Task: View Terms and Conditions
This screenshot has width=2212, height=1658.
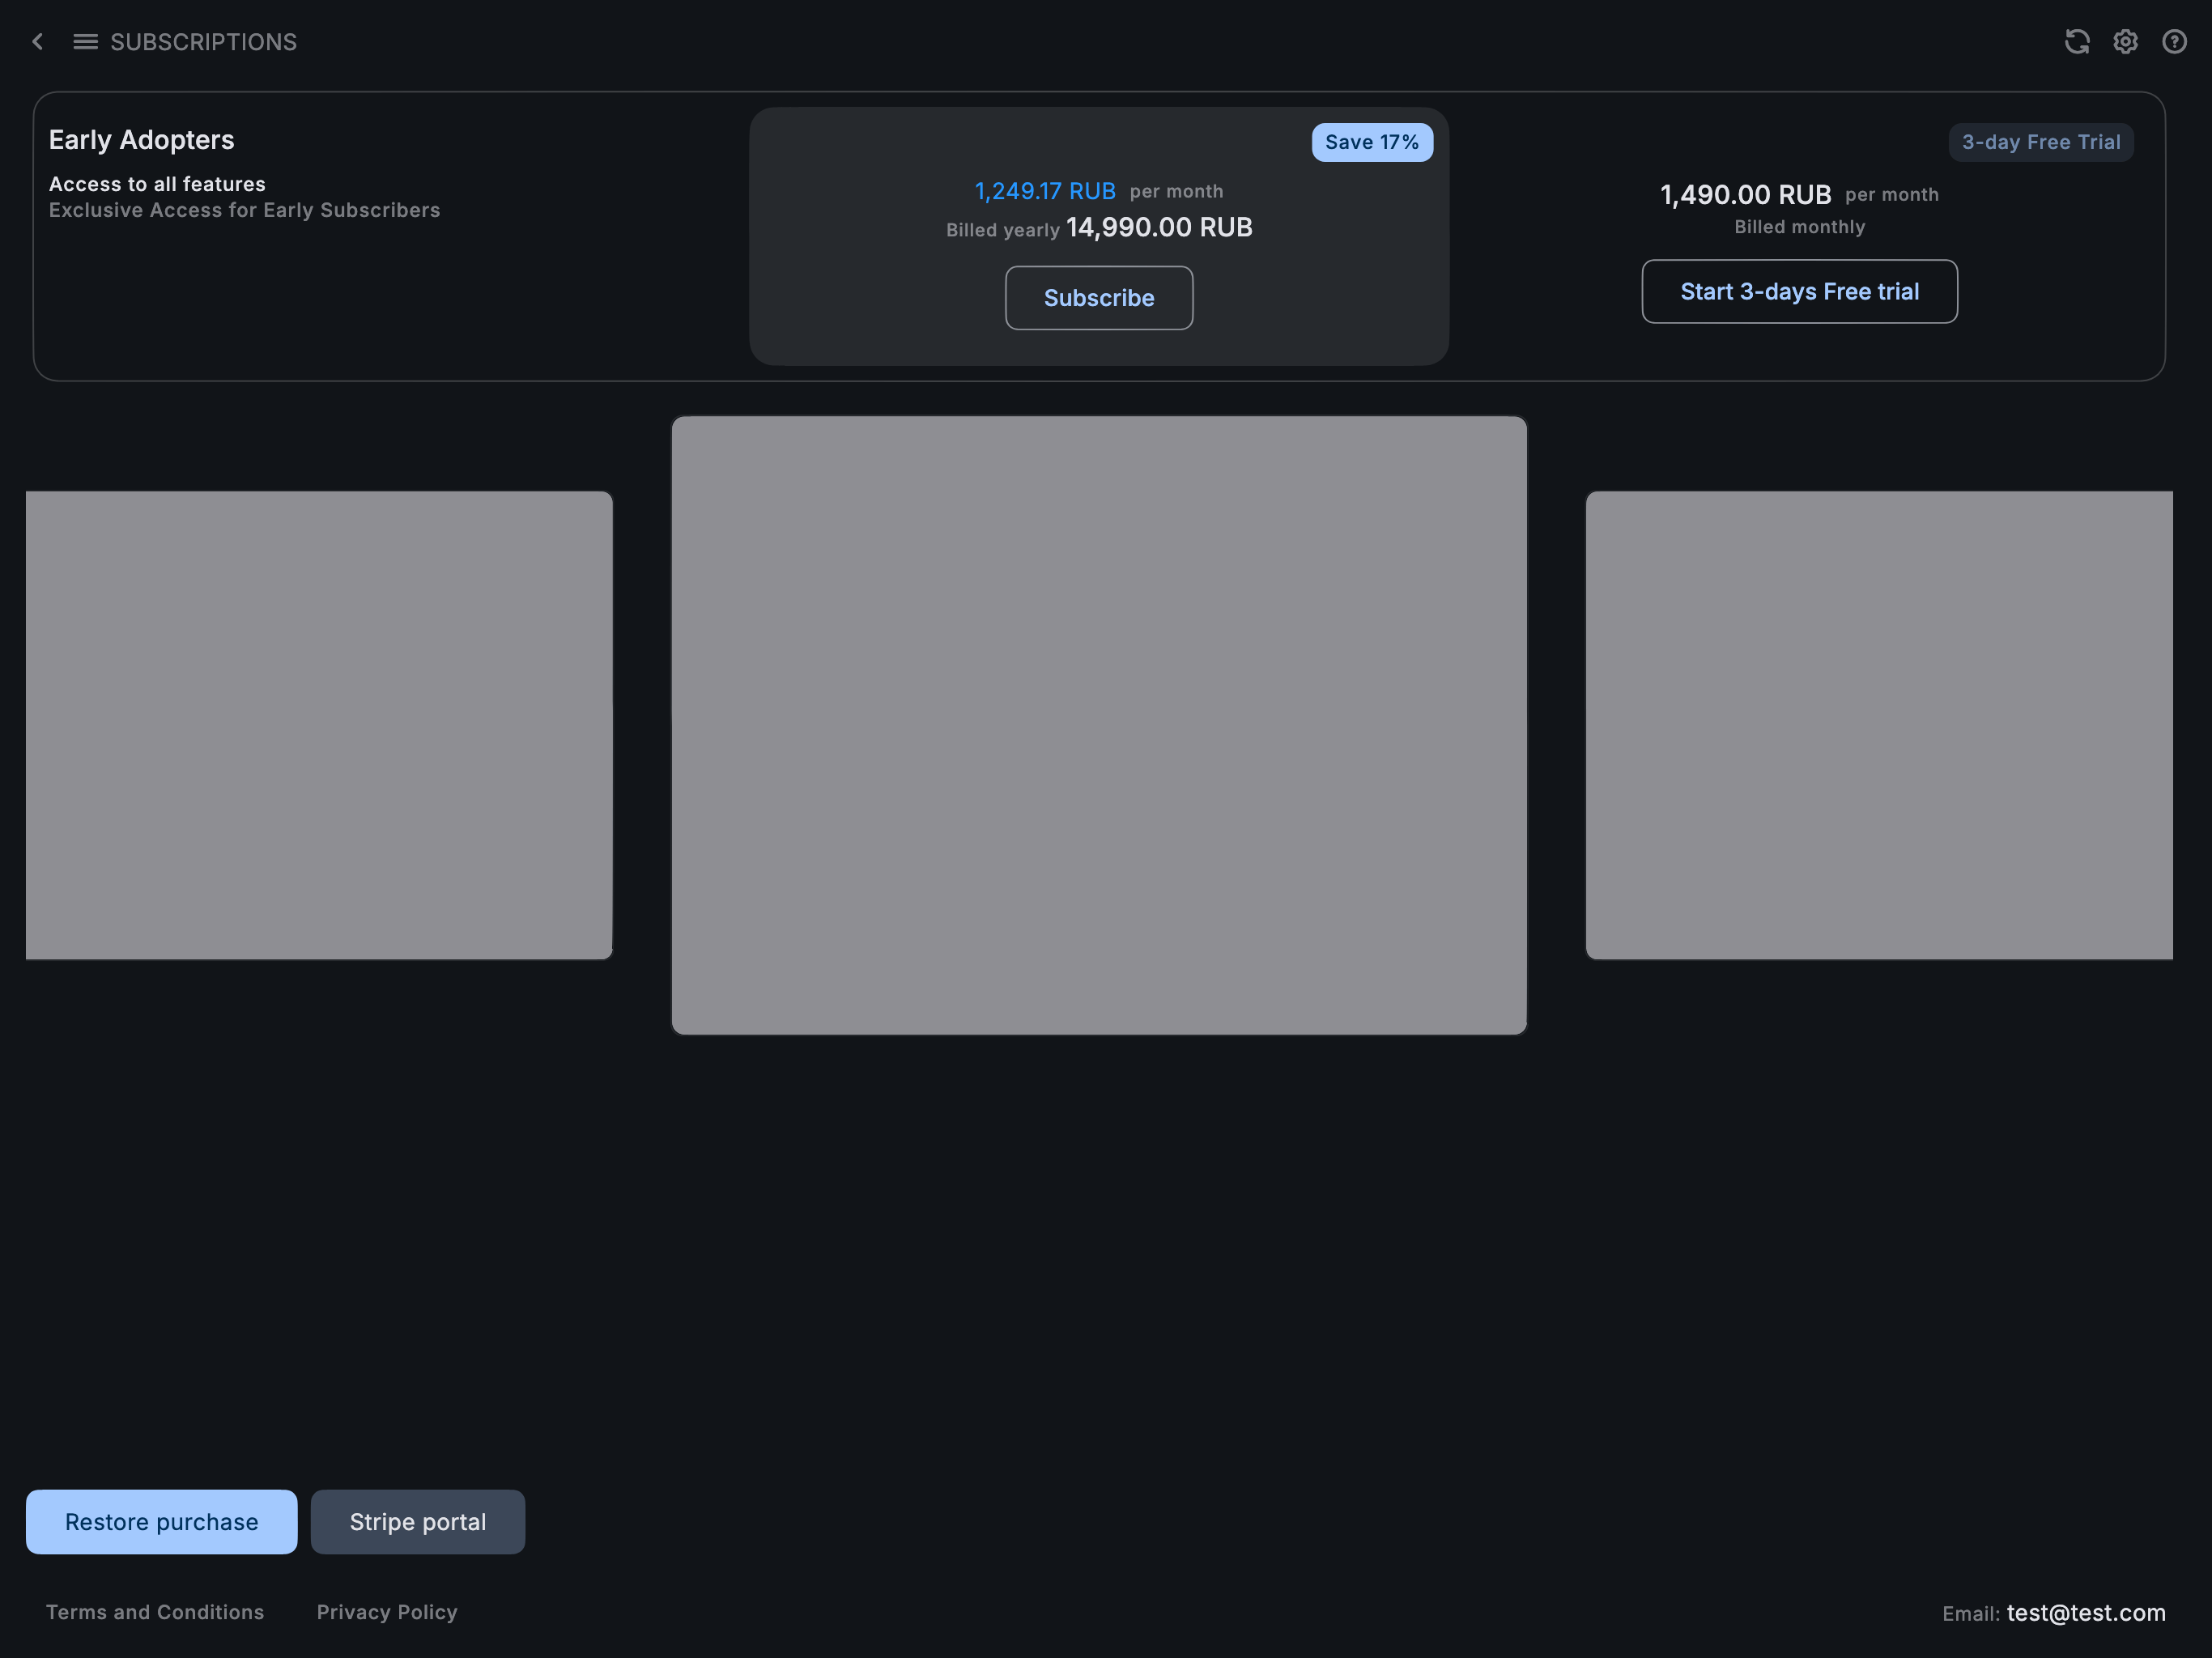Action: (x=155, y=1611)
